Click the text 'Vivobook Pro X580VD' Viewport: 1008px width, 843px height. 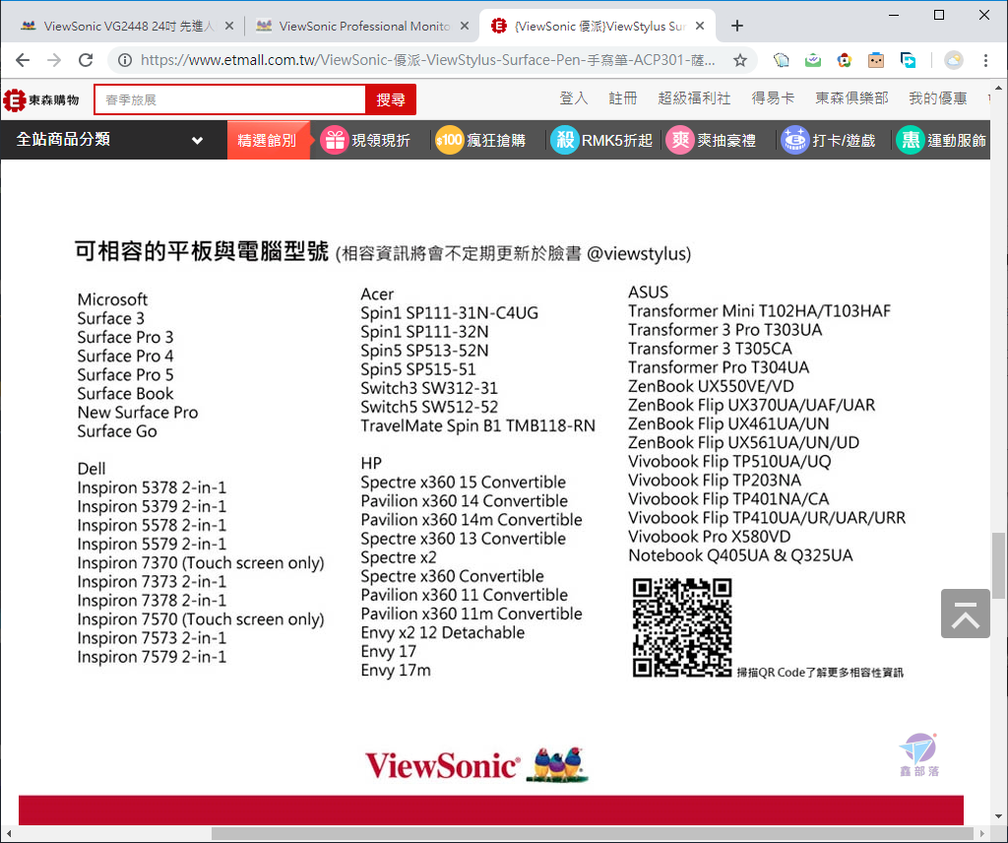pyautogui.click(x=709, y=537)
